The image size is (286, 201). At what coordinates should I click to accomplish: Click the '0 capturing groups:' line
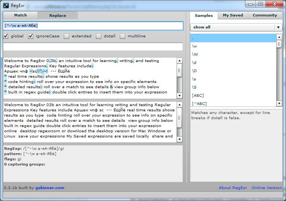24,164
